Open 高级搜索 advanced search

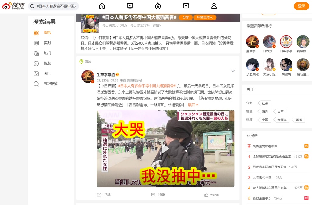pos(51,84)
